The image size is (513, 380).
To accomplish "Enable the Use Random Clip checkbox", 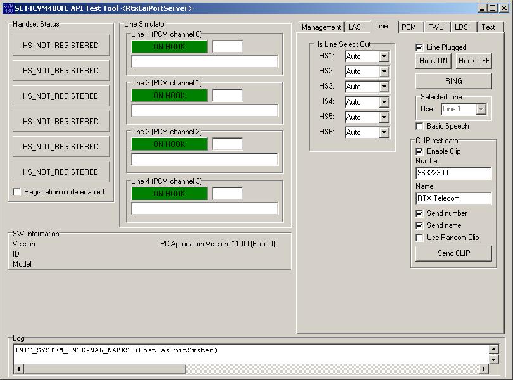I will pos(419,237).
